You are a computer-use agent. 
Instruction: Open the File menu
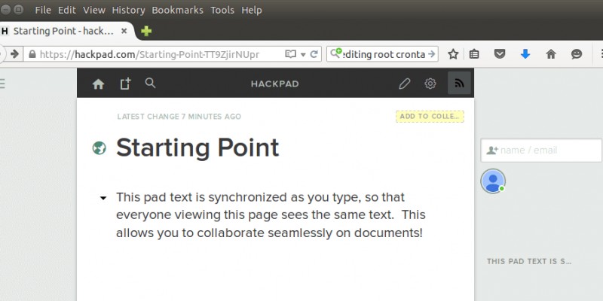[x=43, y=10]
